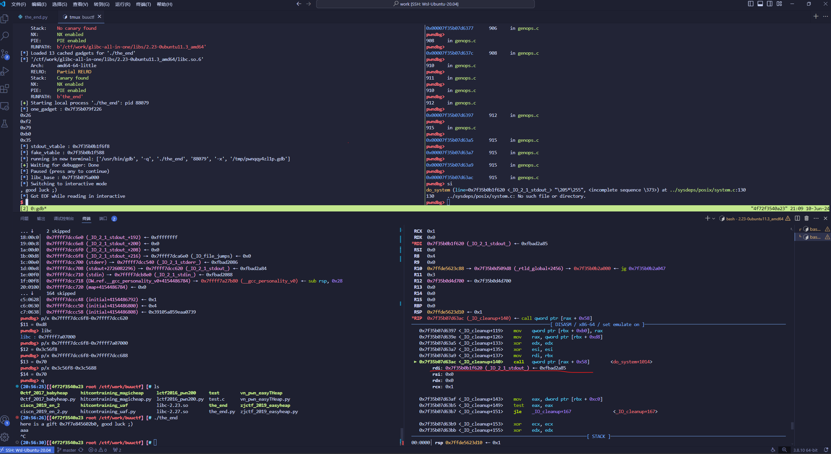Open Run and Debug view
This screenshot has height=454, width=831.
[x=5, y=71]
